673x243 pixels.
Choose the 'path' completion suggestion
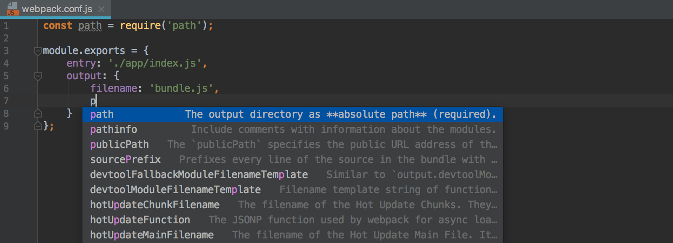point(292,114)
